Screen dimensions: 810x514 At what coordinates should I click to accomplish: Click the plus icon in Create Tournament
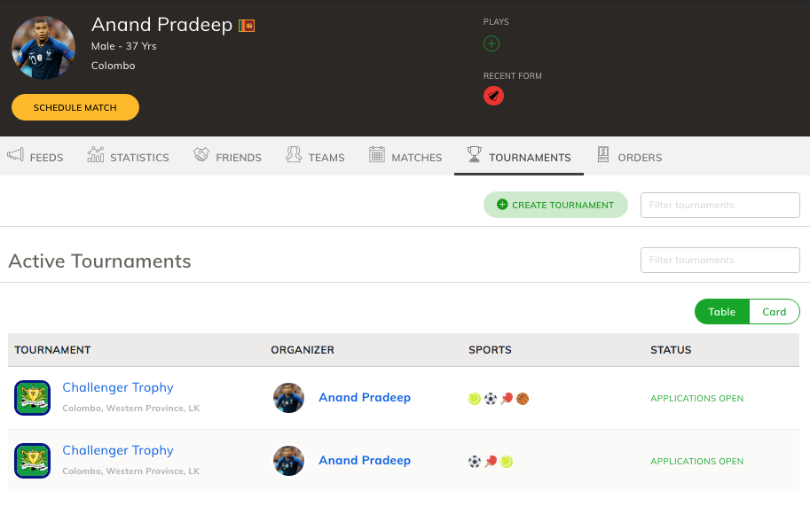click(x=502, y=205)
